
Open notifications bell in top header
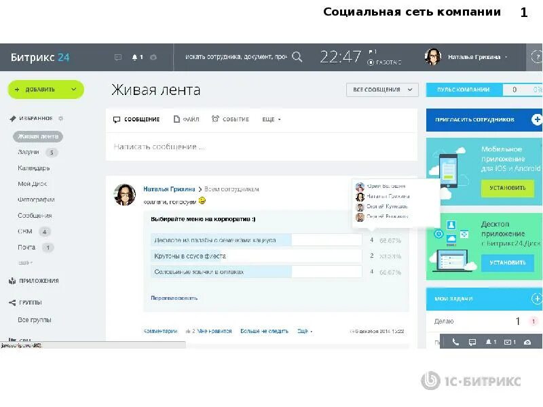pos(134,57)
